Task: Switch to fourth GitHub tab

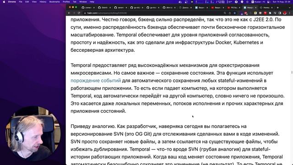Action: pyautogui.click(x=136, y=7)
